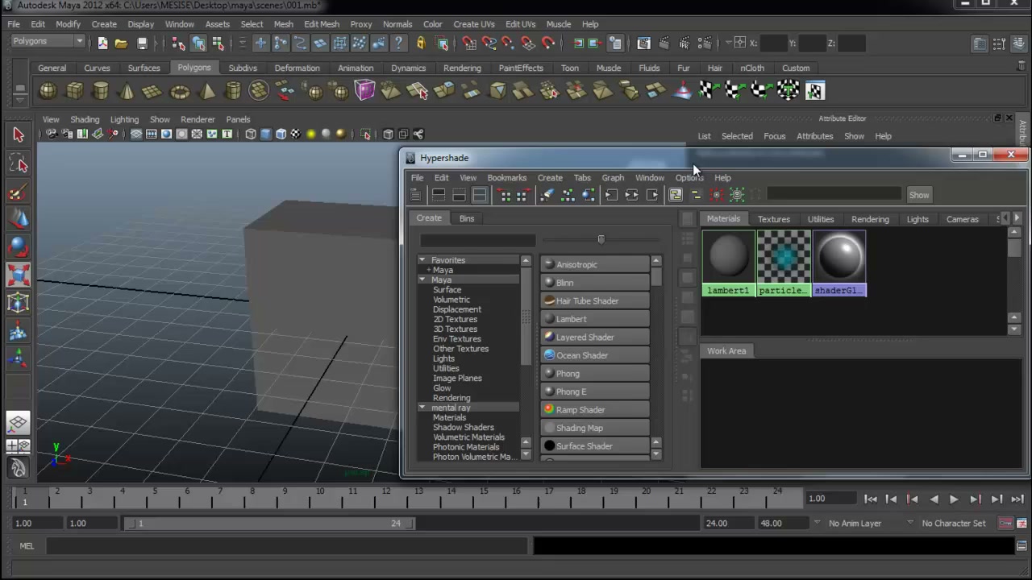The height and width of the screenshot is (580, 1032).
Task: Create a polygon sphere from the shelf
Action: point(48,91)
